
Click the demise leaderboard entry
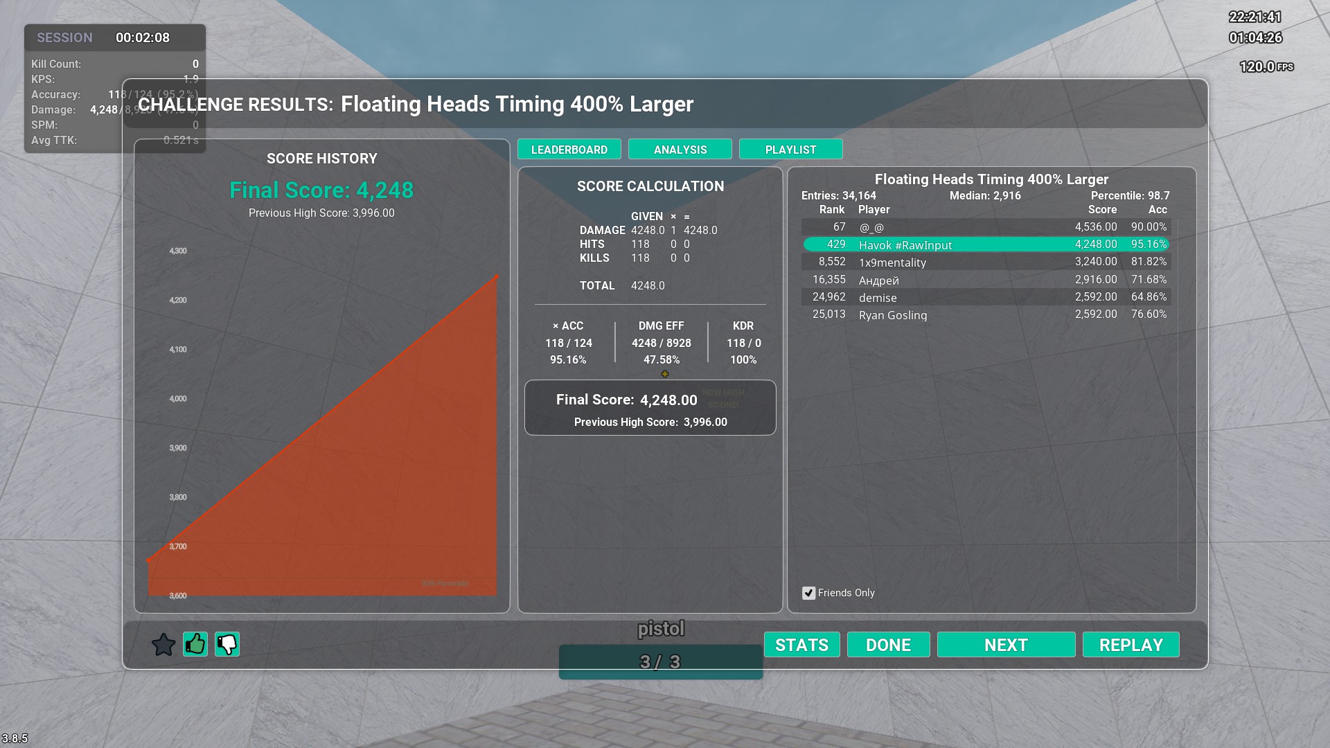986,297
